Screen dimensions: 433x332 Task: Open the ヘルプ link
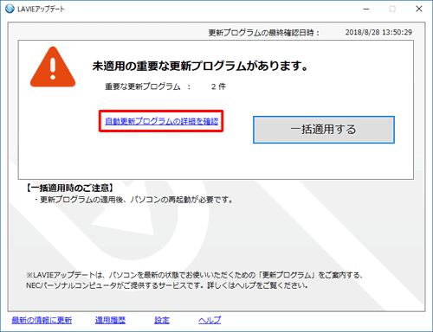click(x=210, y=320)
